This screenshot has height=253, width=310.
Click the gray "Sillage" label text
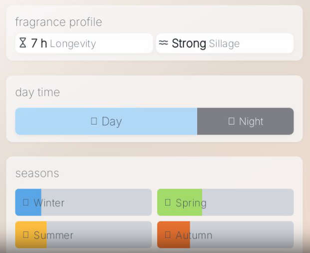tap(224, 44)
